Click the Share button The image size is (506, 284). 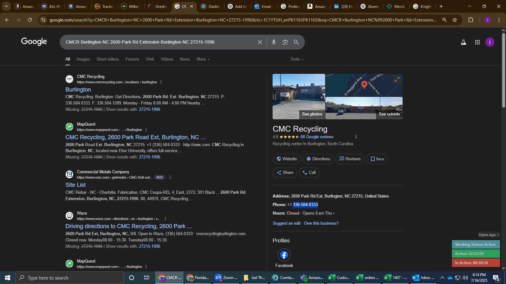click(285, 173)
